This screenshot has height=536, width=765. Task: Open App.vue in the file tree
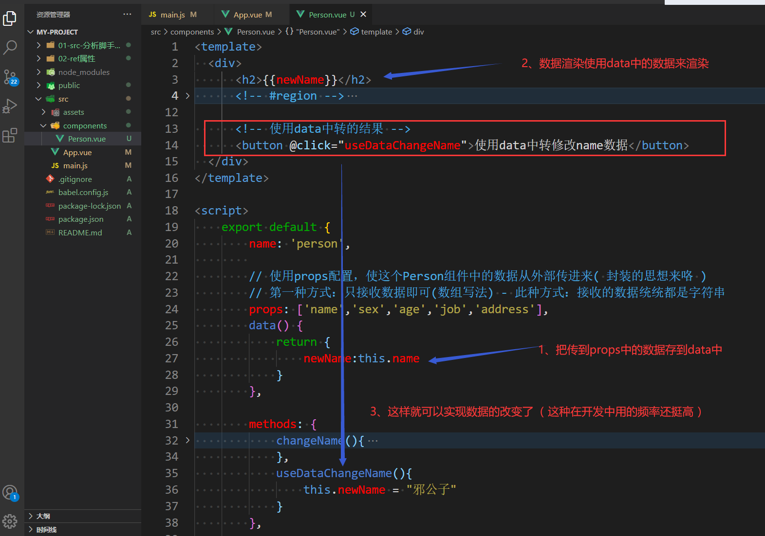pos(83,152)
